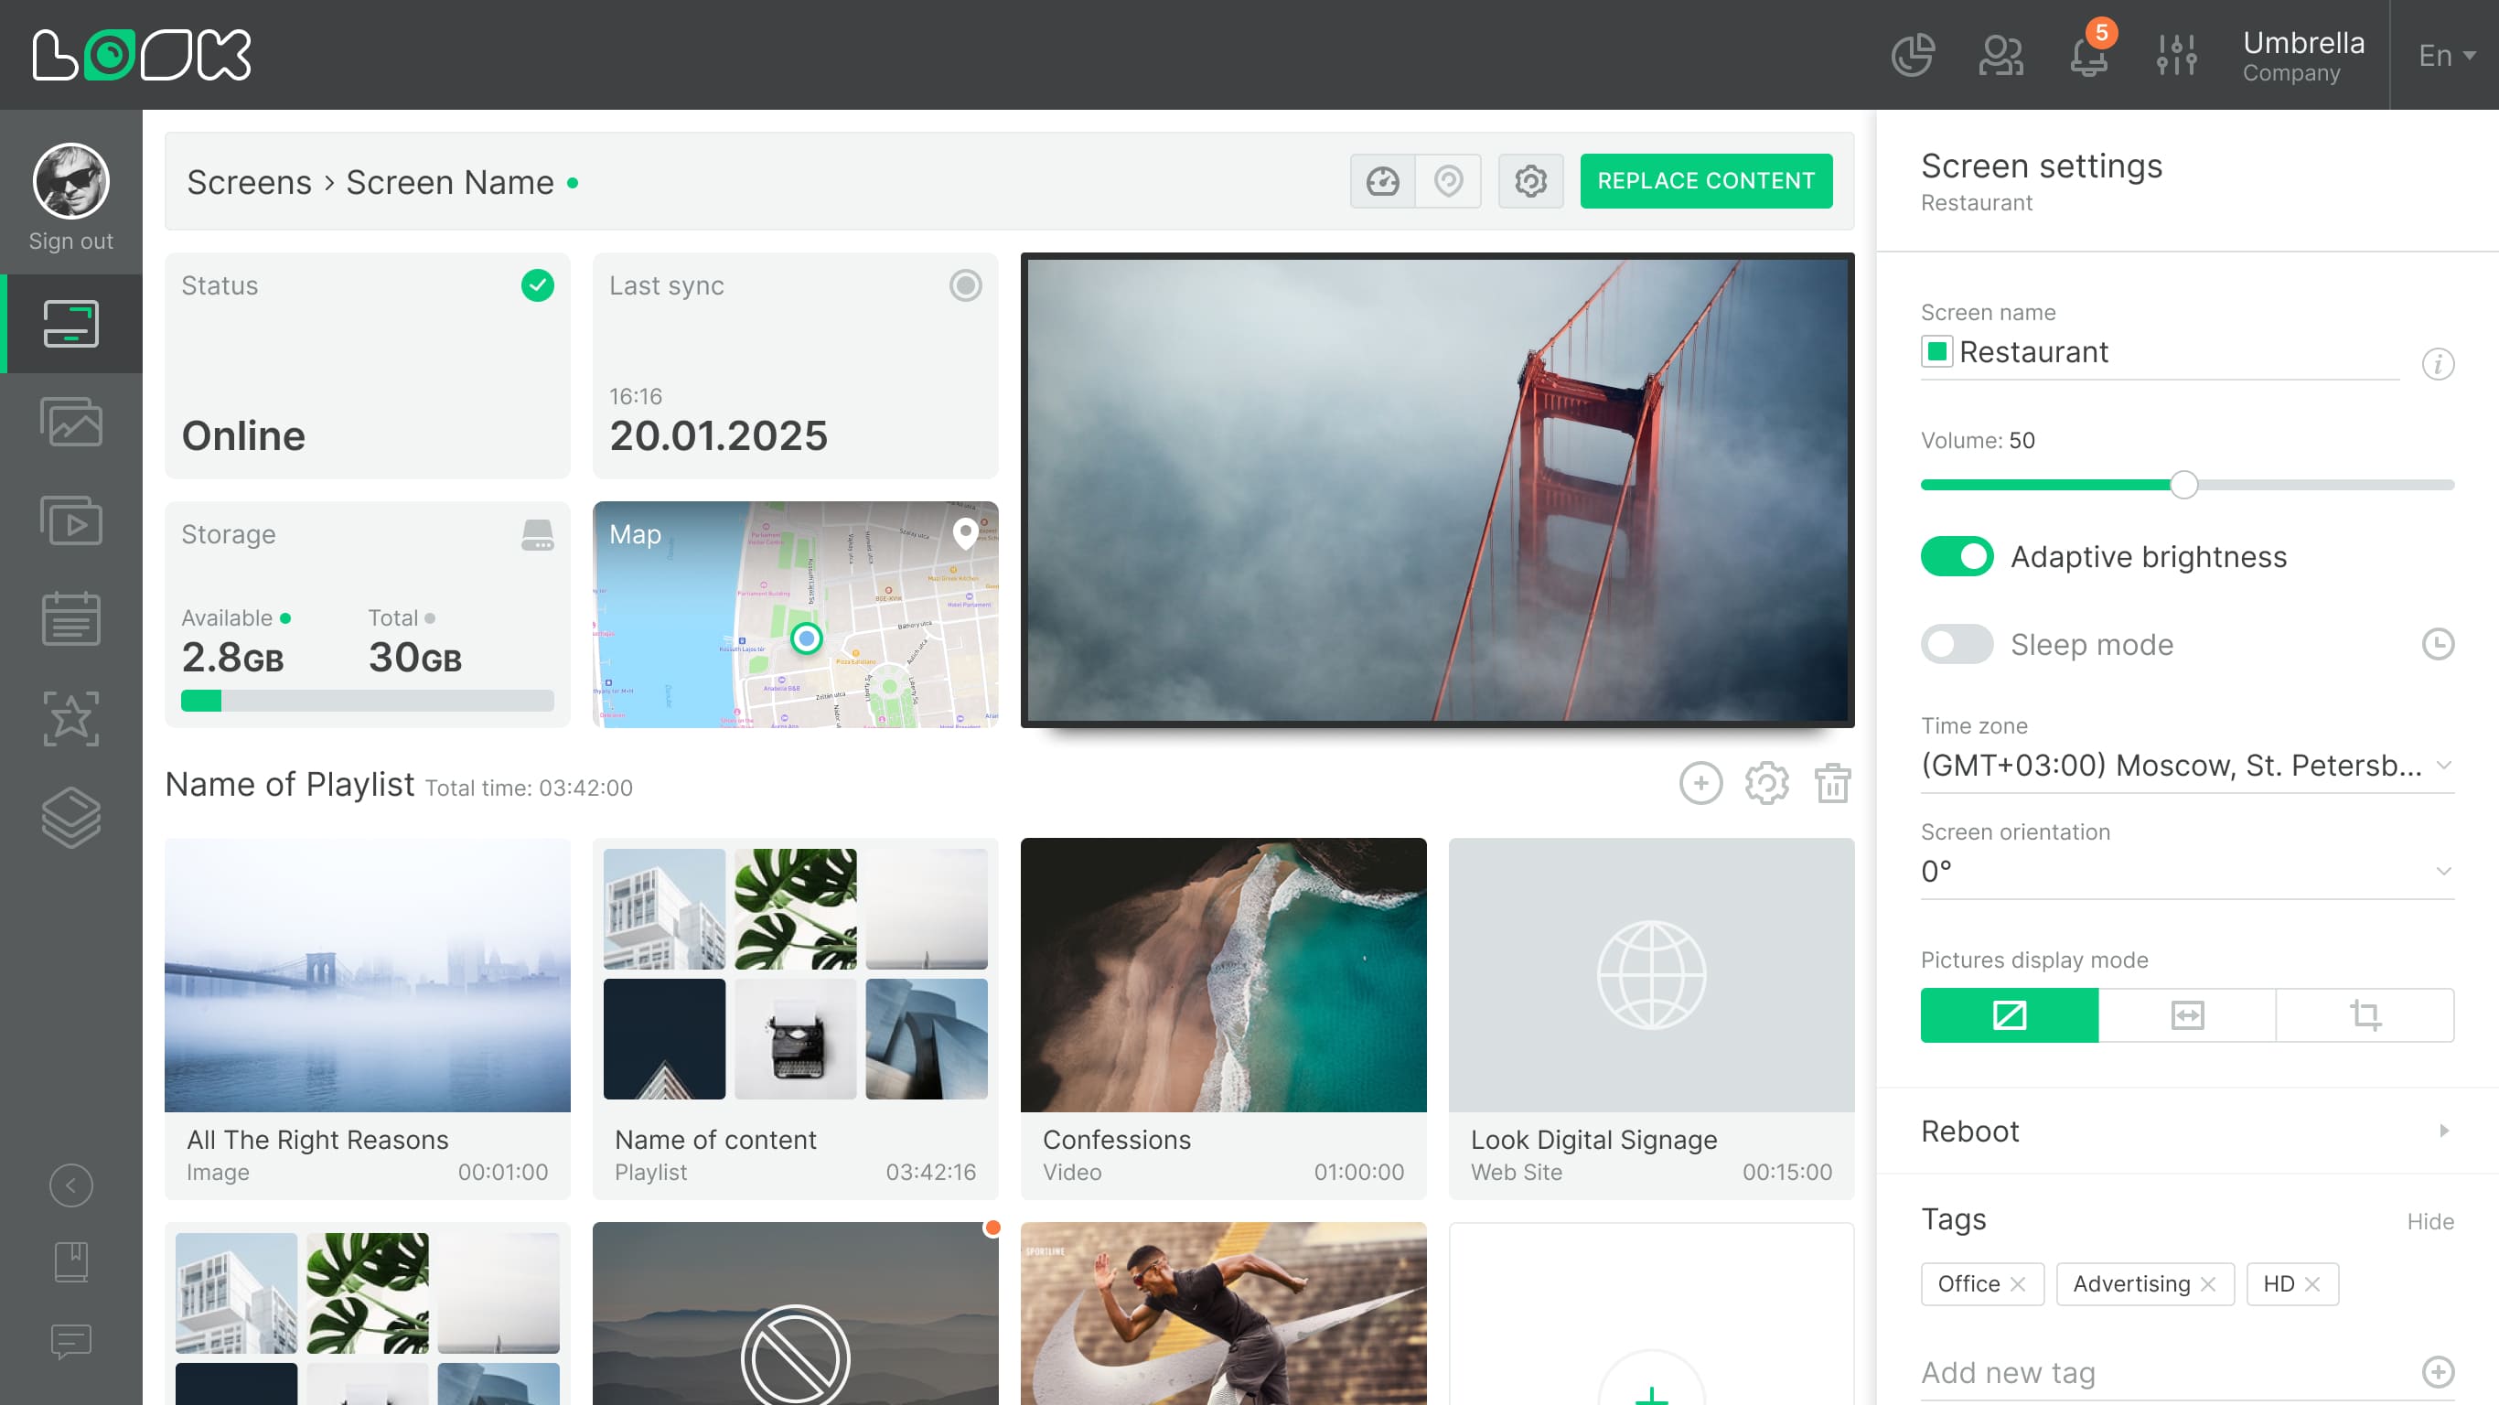This screenshot has height=1405, width=2499.
Task: Open the statistics pie chart icon
Action: [1913, 55]
